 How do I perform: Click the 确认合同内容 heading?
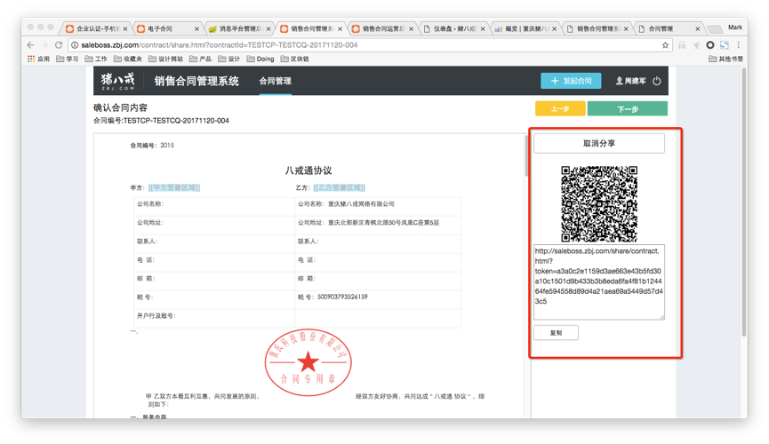point(120,107)
